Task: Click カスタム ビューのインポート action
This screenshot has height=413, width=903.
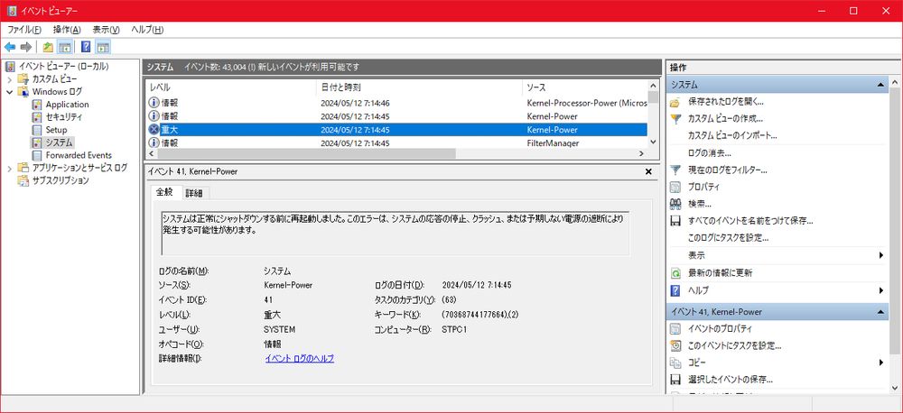Action: click(732, 136)
